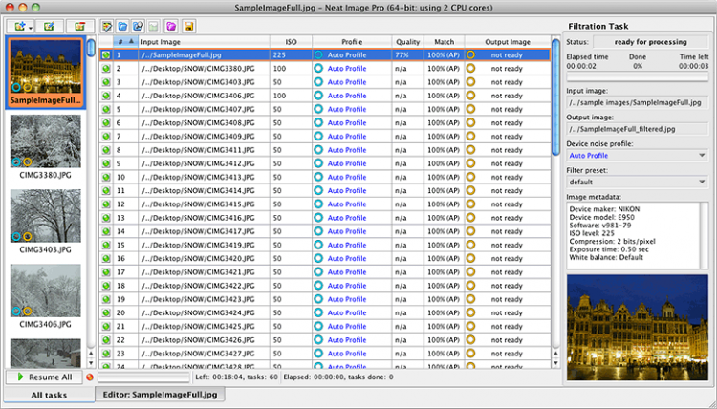Click the night cityscape preview in Filtration Task

tap(637, 327)
